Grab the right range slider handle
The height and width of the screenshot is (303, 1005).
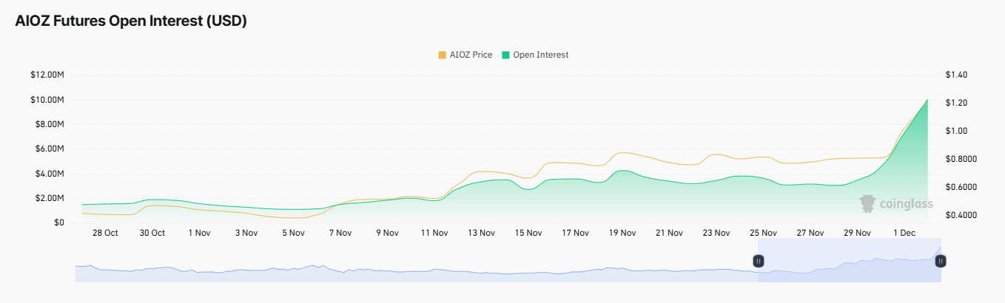(941, 261)
